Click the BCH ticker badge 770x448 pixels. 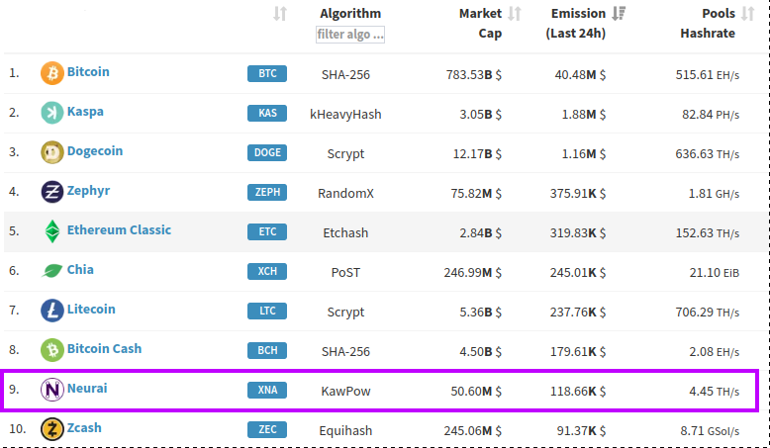coord(267,350)
